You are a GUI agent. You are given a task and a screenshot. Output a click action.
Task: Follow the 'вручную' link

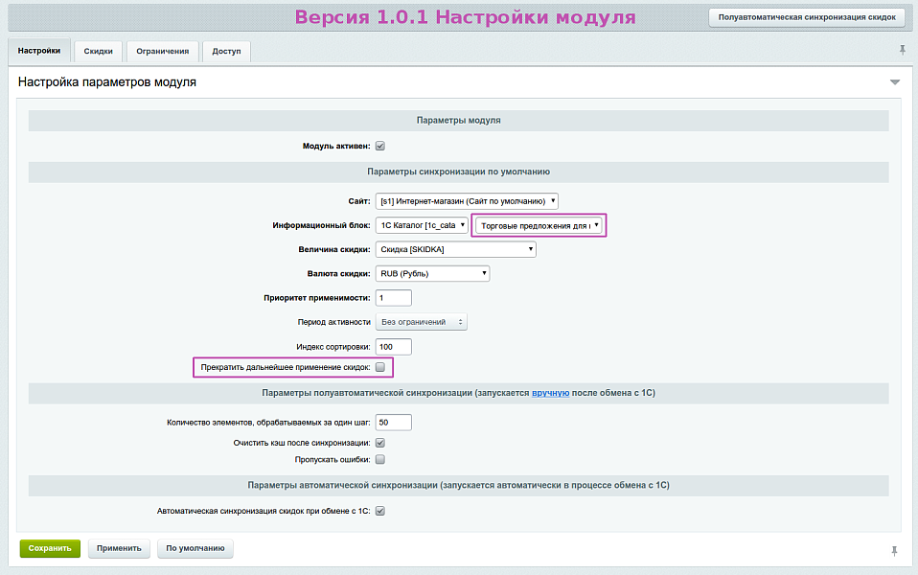coord(551,393)
